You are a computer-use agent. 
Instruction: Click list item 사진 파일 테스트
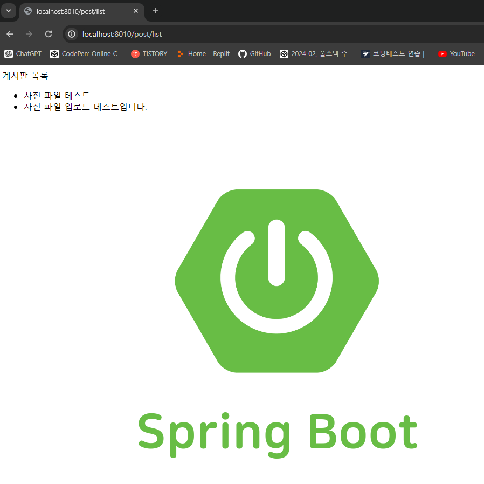[x=57, y=96]
